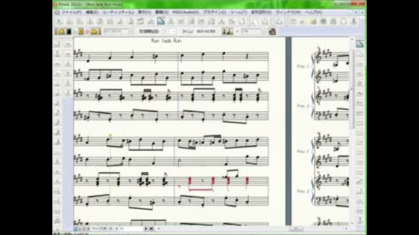
Task: Select the Articulation tool
Action: tap(171, 21)
